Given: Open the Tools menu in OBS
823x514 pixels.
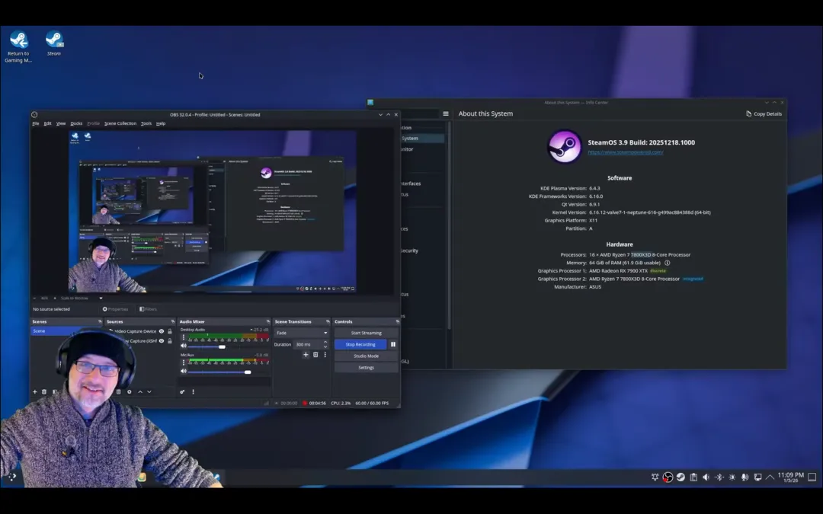Looking at the screenshot, I should click(146, 123).
